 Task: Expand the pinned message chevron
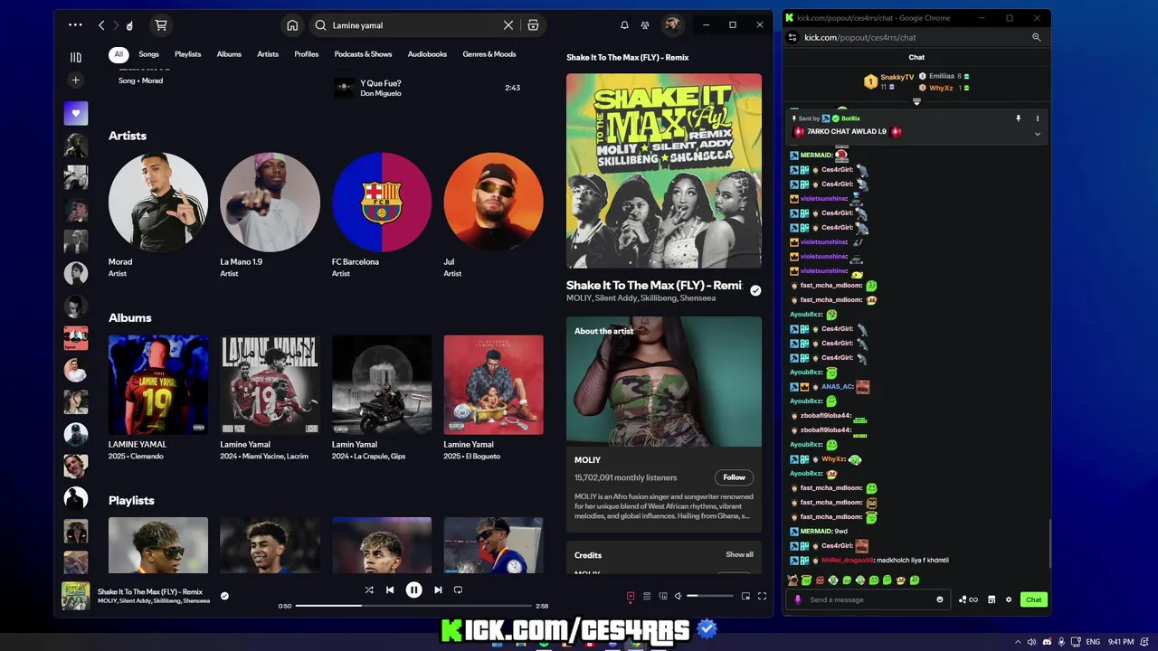pyautogui.click(x=1038, y=134)
